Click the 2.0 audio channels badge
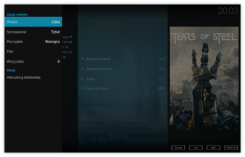The image size is (245, 157). tap(196, 148)
